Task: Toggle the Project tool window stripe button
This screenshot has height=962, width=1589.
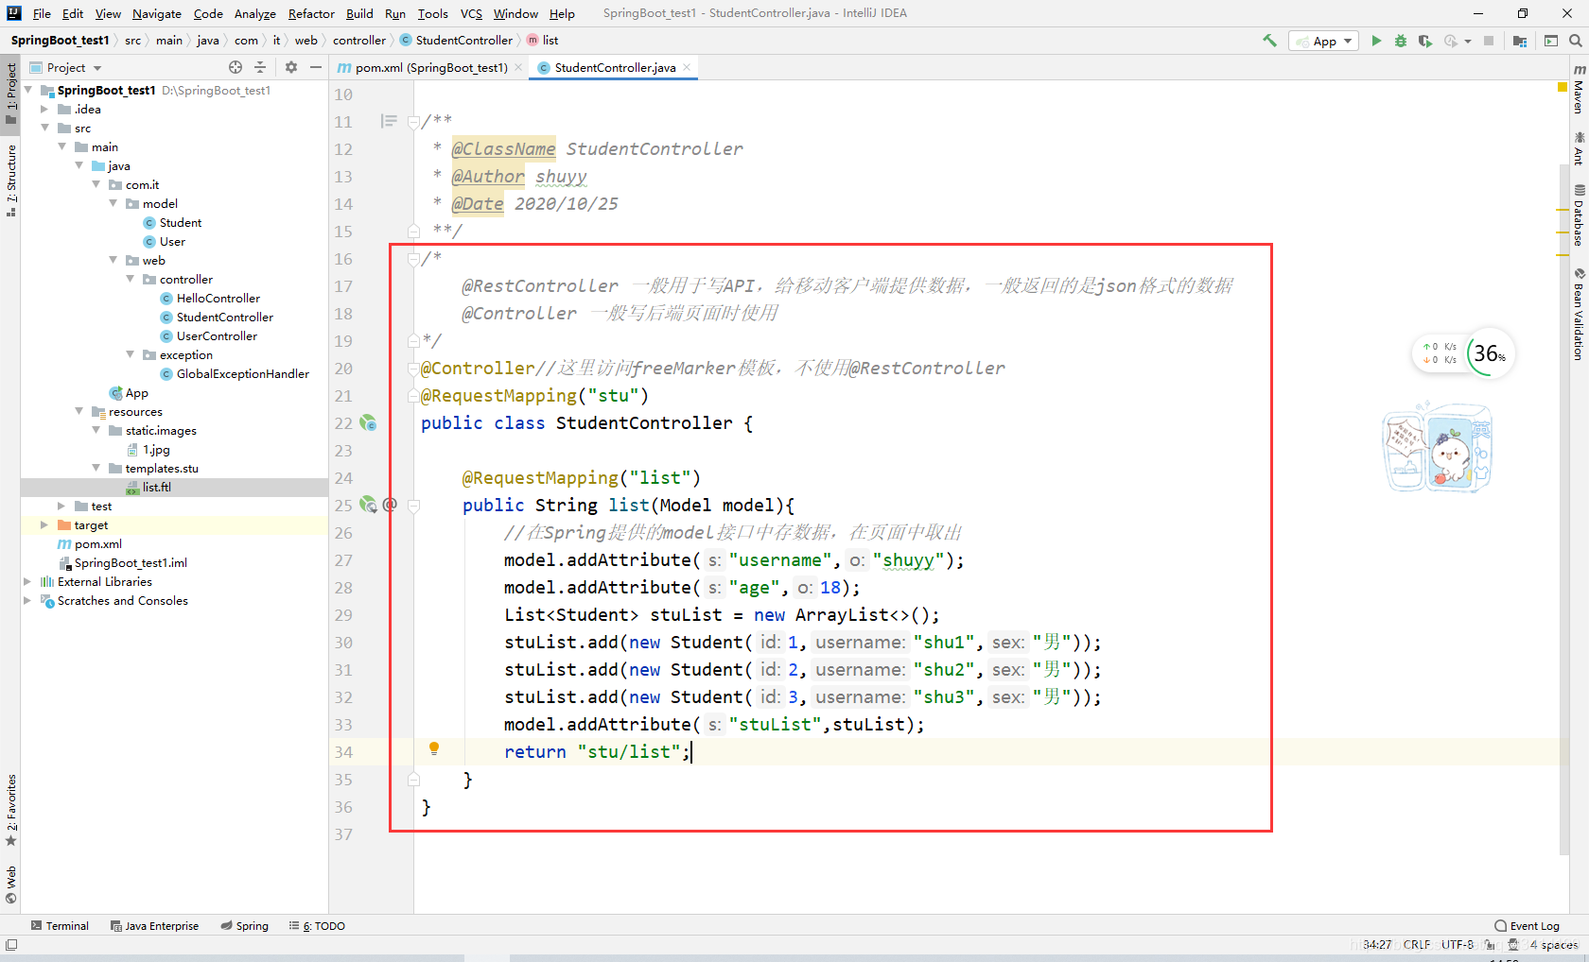Action: pos(10,94)
